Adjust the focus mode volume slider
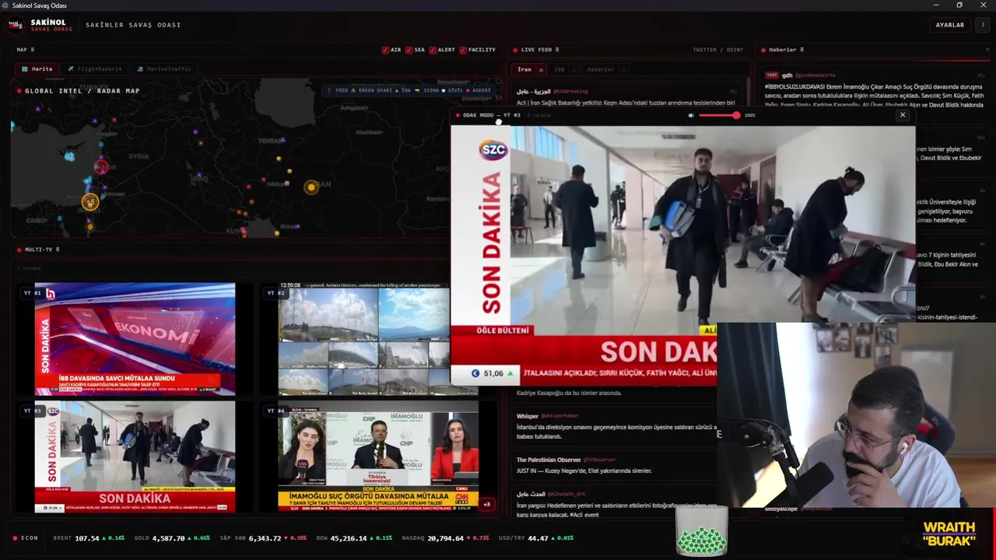This screenshot has width=996, height=560. 719,115
